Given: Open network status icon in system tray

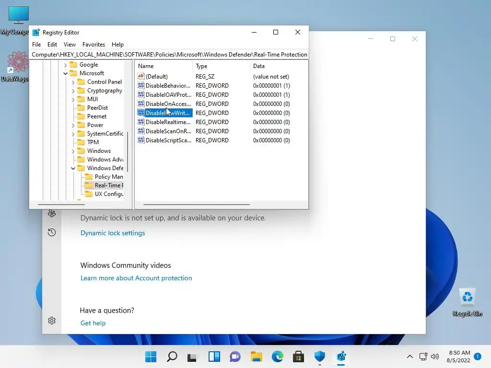Looking at the screenshot, I should 423,356.
